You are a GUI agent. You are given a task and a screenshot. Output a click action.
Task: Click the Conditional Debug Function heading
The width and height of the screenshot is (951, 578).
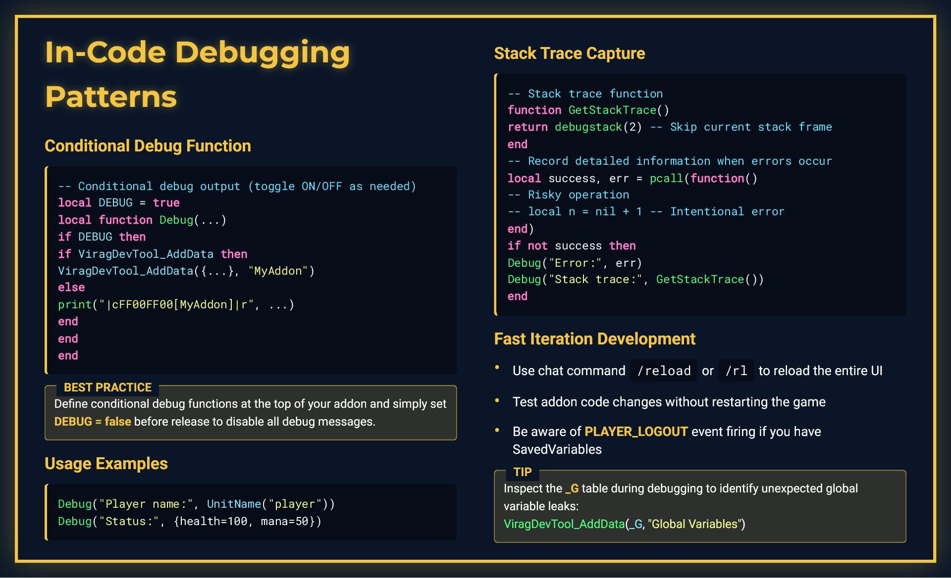[148, 146]
